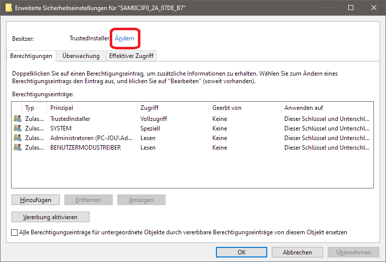Enable replacing child object permission entries checkbox
This screenshot has height=262, width=386.
14,233
